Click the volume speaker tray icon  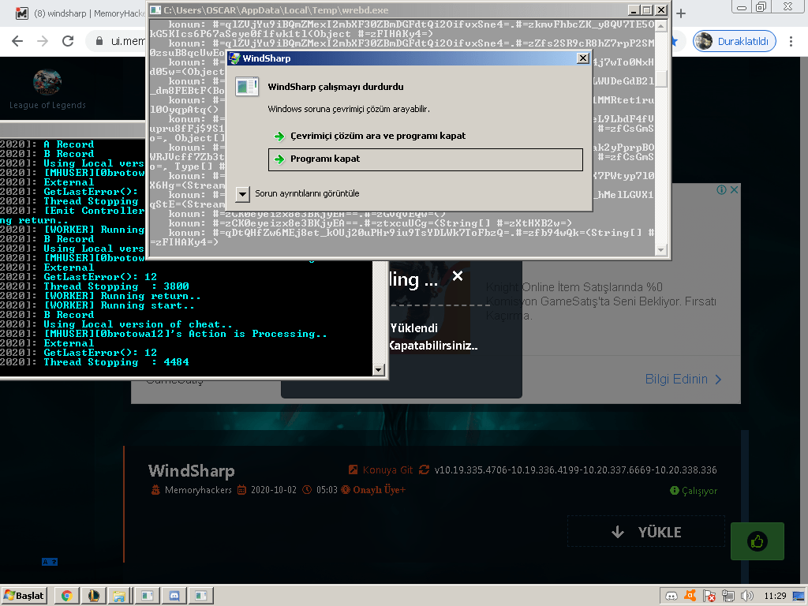coord(746,597)
